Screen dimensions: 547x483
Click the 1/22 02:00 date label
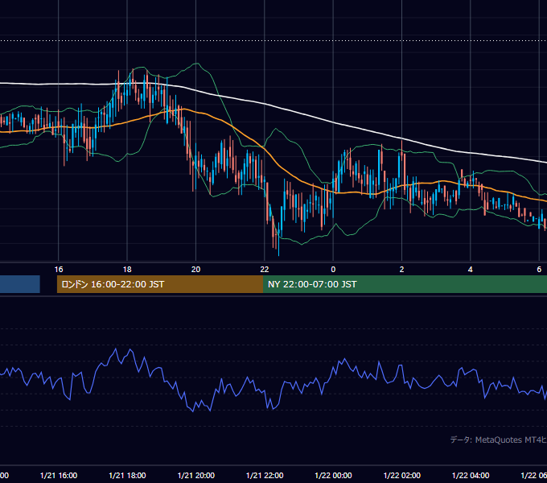pos(402,475)
